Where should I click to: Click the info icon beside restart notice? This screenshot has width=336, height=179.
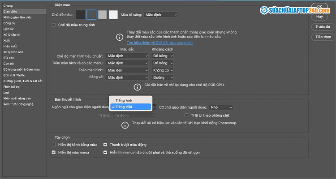pyautogui.click(x=125, y=125)
